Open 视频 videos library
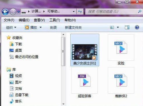The width and height of the screenshot is (143, 106). (x=16, y=76)
